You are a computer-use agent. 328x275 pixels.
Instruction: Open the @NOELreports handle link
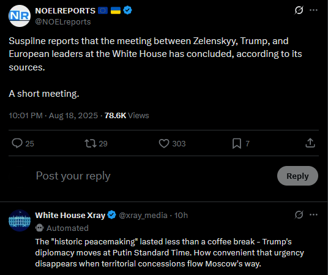63,22
